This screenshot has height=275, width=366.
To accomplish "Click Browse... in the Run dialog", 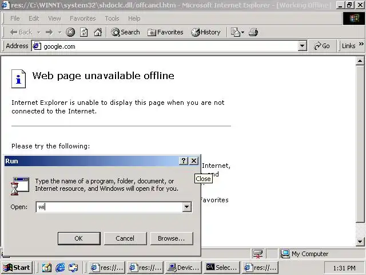I will 172,238.
